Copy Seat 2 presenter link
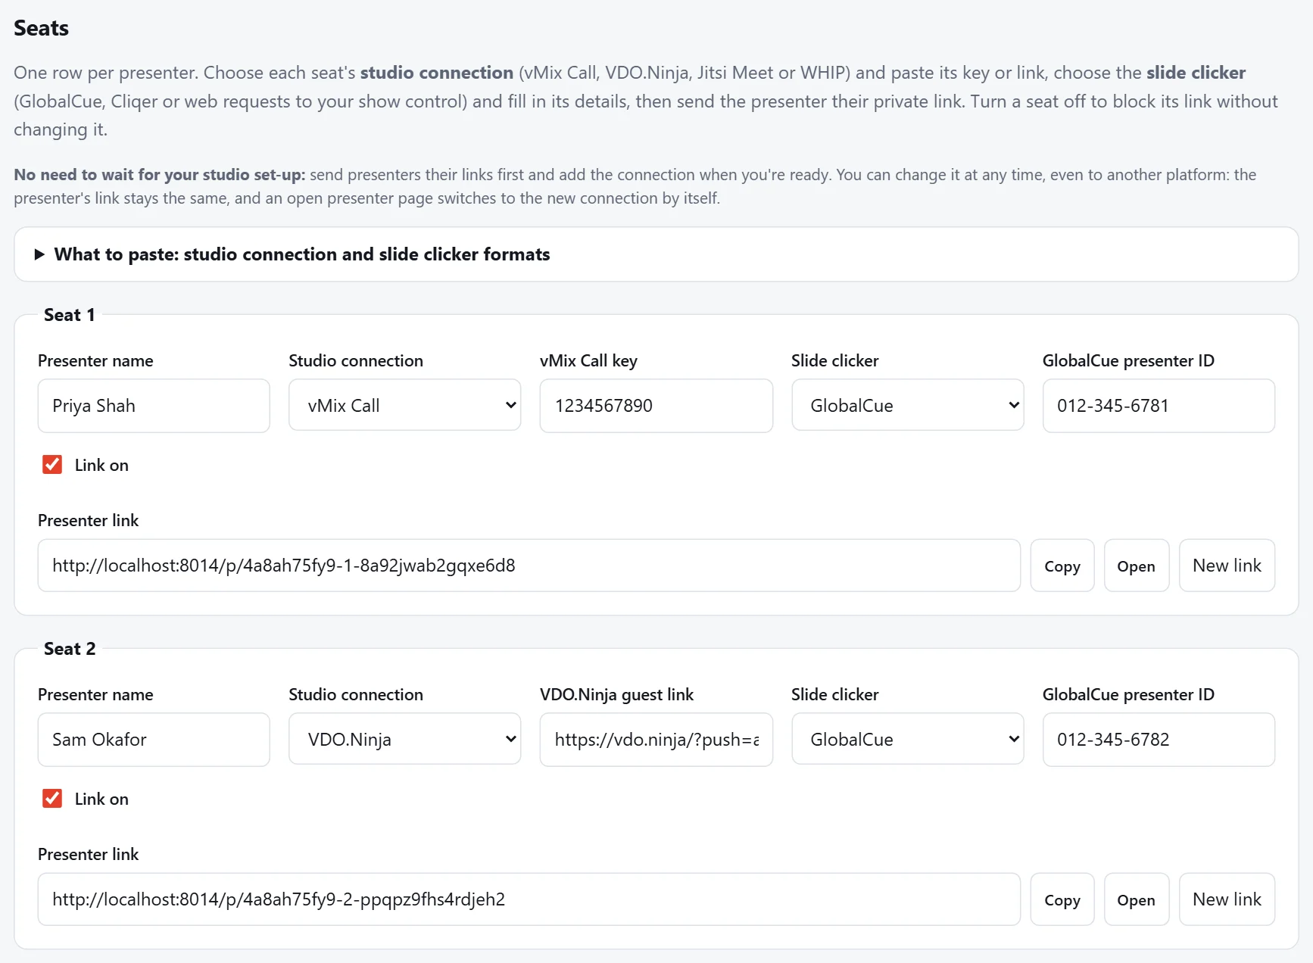This screenshot has height=963, width=1313. pyautogui.click(x=1062, y=899)
